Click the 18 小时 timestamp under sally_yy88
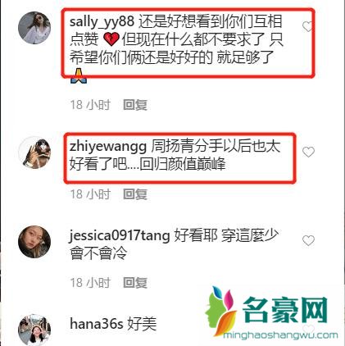This screenshot has width=345, height=346. click(90, 105)
